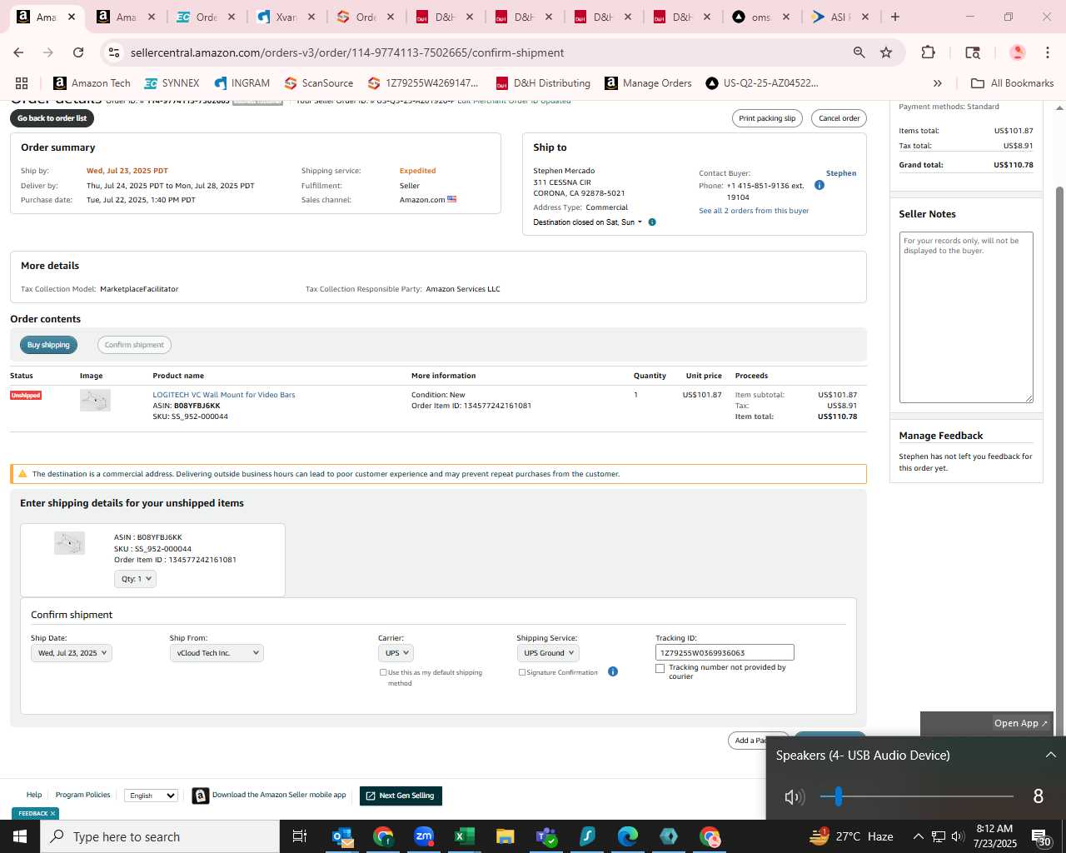
Task: Open Zoom from the taskbar
Action: (x=424, y=836)
